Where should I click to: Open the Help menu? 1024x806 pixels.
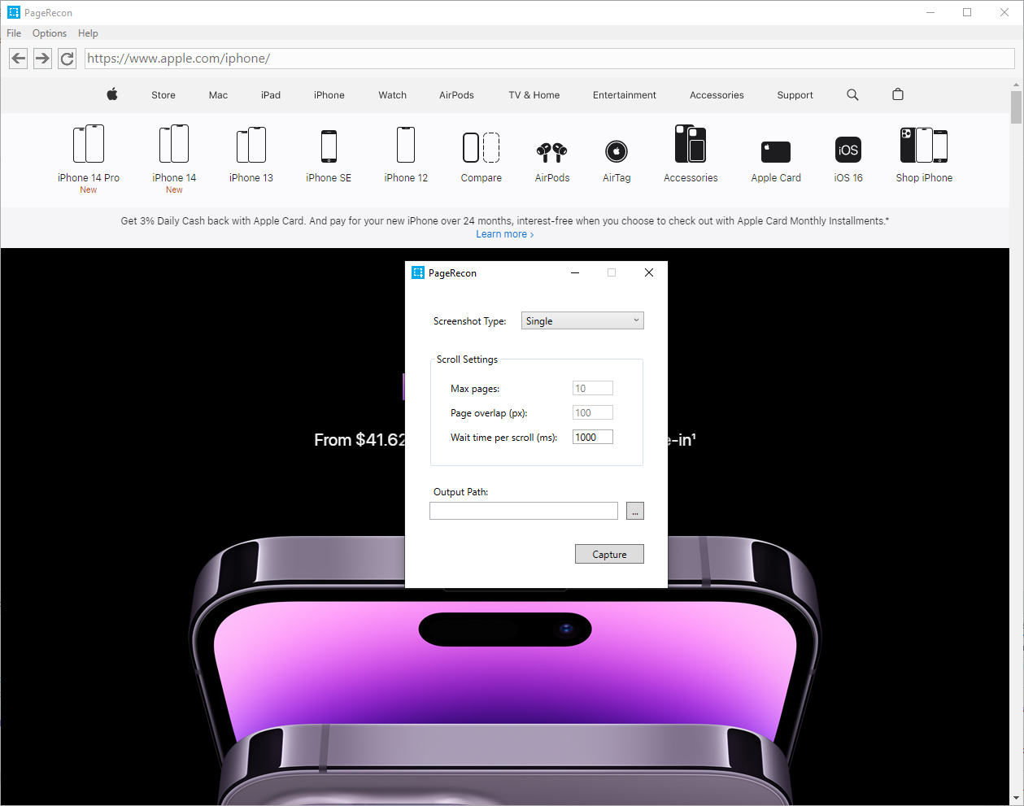pyautogui.click(x=88, y=33)
